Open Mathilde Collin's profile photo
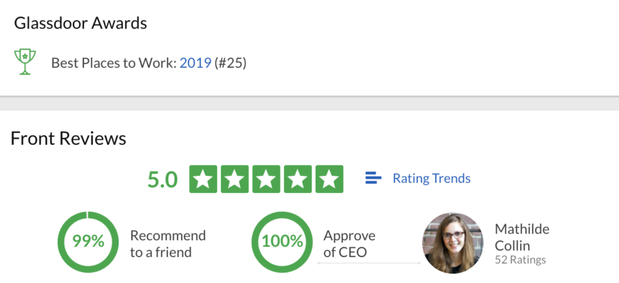The width and height of the screenshot is (619, 283). click(453, 243)
